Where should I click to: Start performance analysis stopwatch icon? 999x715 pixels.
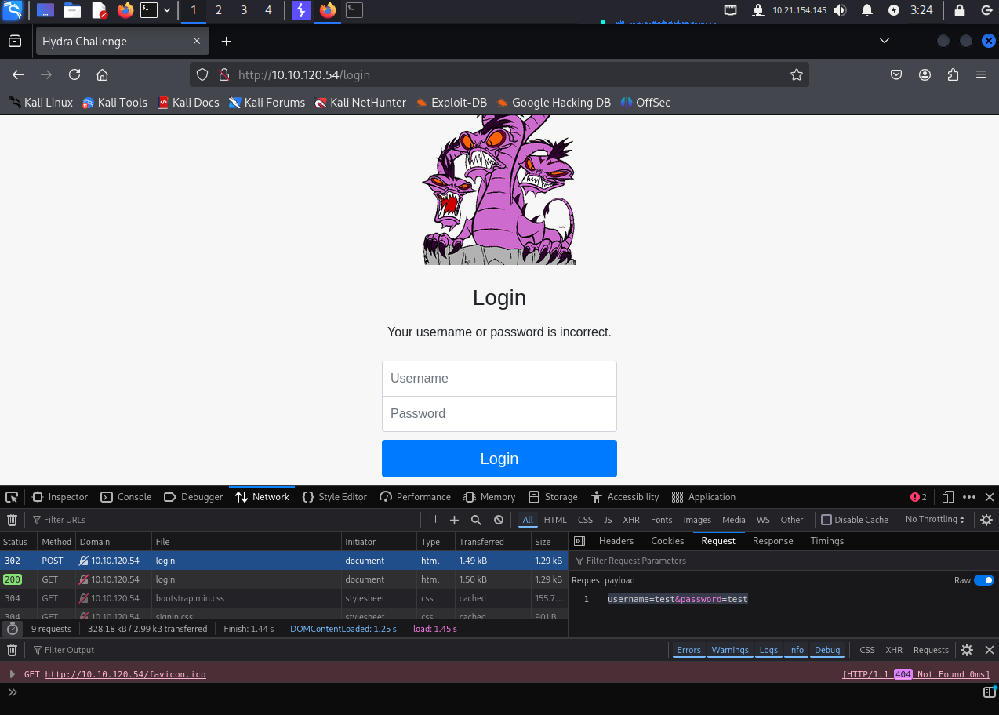(x=12, y=629)
